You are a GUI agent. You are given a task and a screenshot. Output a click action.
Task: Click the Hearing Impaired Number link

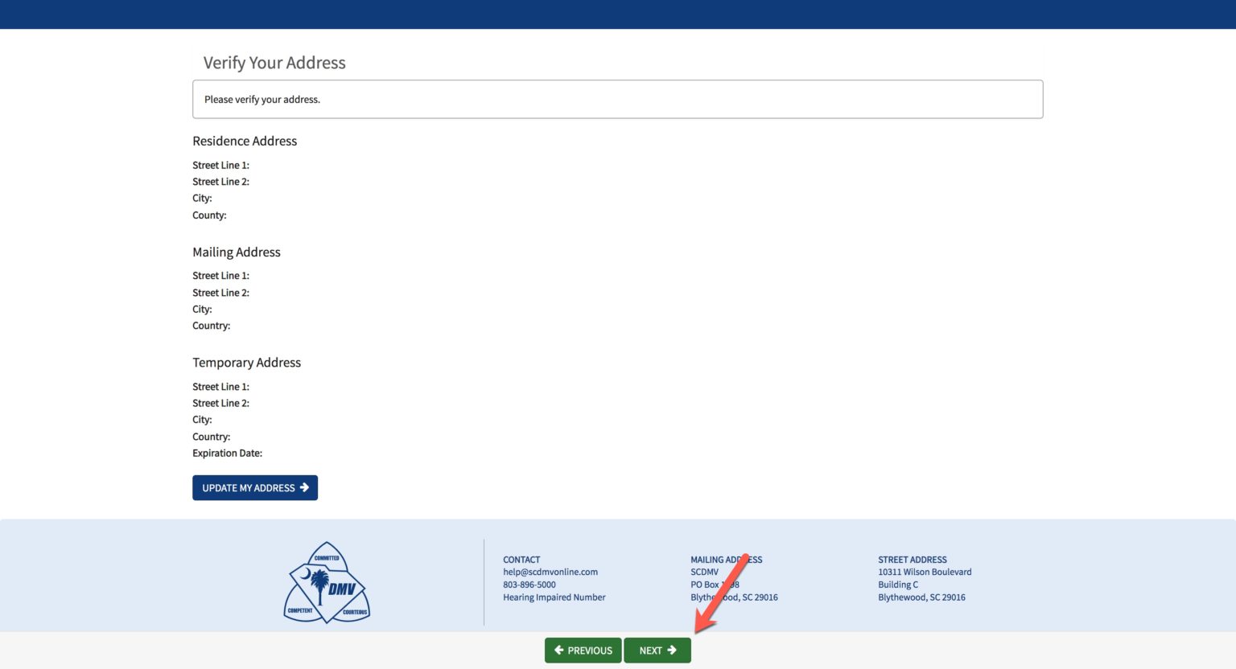pos(554,597)
